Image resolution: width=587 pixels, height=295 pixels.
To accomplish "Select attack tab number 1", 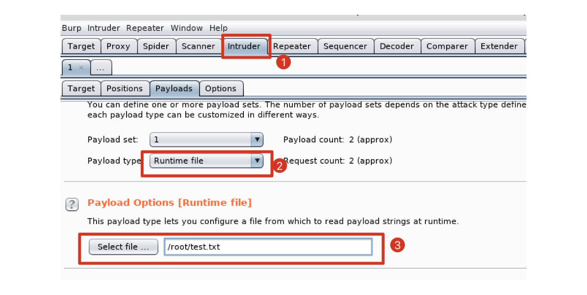I will pyautogui.click(x=71, y=68).
